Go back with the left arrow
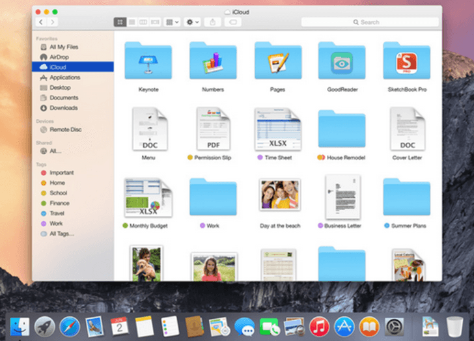The width and height of the screenshot is (474, 341). [x=40, y=22]
